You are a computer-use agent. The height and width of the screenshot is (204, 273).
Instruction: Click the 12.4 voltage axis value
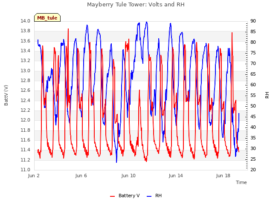click(x=26, y=100)
